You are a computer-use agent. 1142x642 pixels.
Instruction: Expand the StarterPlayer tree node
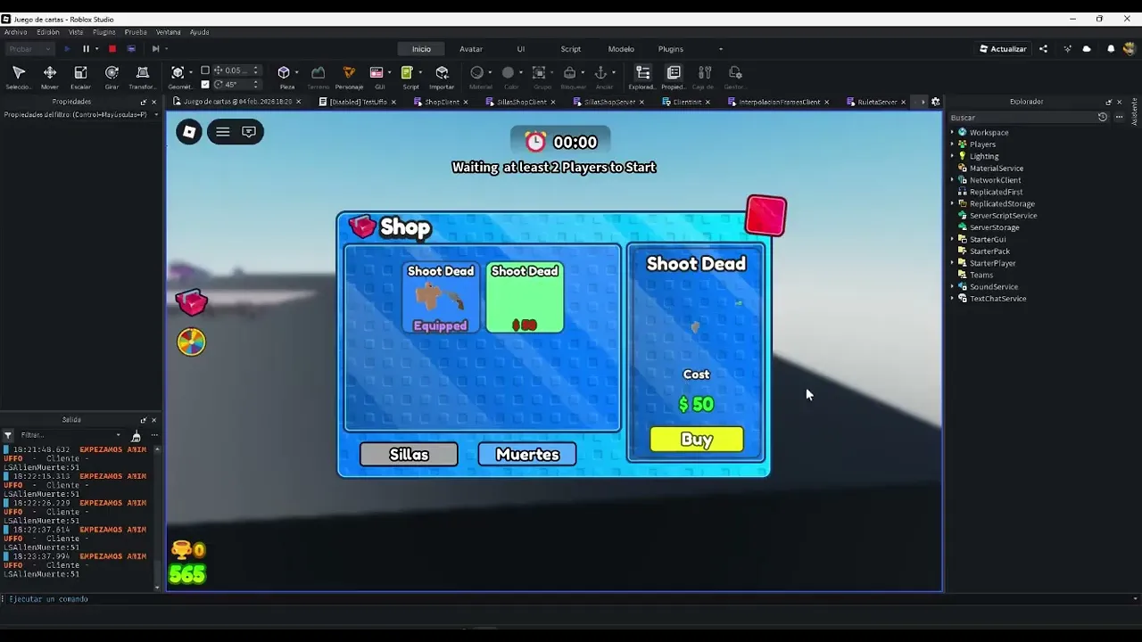pos(952,263)
